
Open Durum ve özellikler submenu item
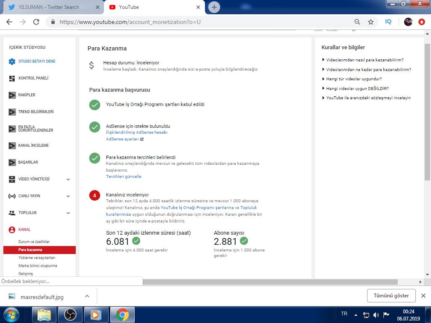(x=34, y=242)
